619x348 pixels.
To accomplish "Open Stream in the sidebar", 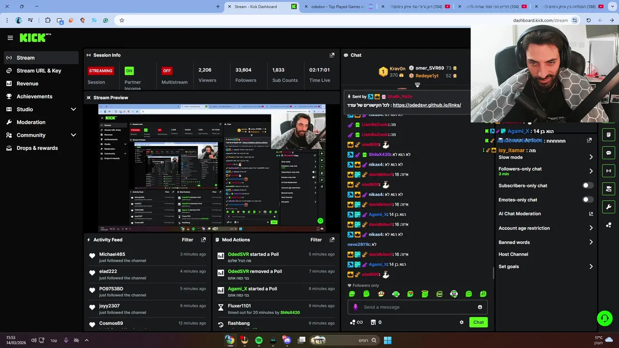I will point(41,58).
